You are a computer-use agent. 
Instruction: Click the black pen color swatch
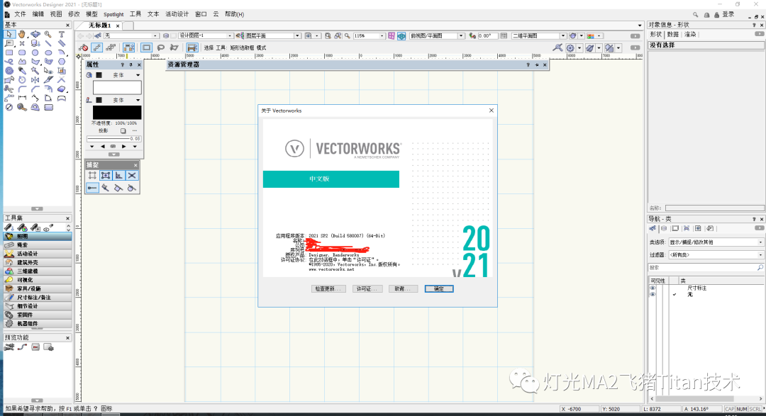click(117, 112)
